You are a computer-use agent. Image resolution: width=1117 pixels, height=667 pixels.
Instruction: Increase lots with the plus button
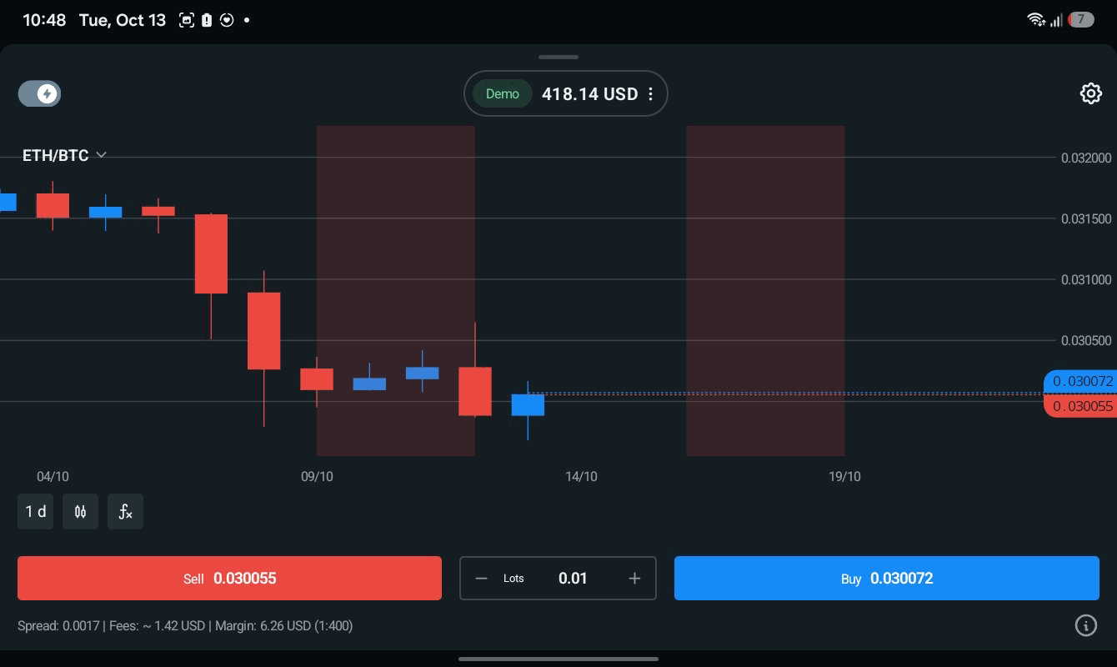634,579
